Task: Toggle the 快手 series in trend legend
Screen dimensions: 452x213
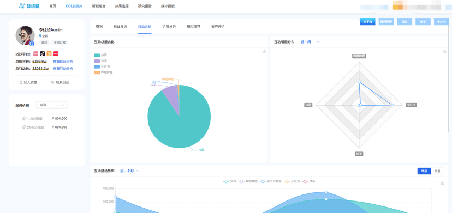Action: coord(309,181)
